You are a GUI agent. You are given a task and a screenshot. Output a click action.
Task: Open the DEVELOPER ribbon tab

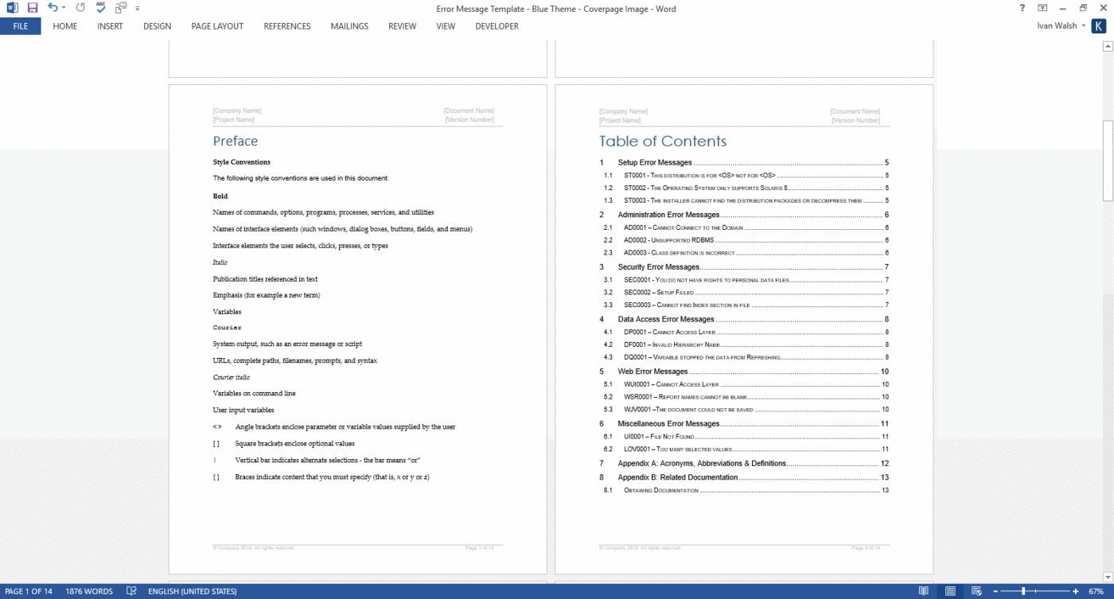click(497, 25)
